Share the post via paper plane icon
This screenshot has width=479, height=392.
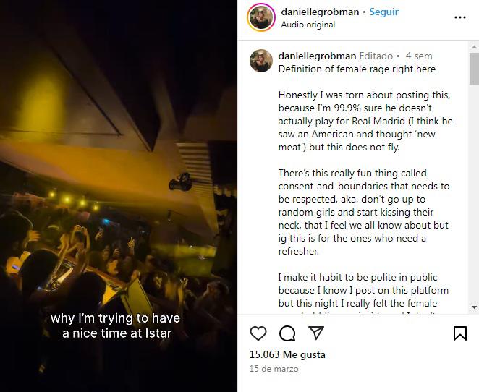(316, 333)
